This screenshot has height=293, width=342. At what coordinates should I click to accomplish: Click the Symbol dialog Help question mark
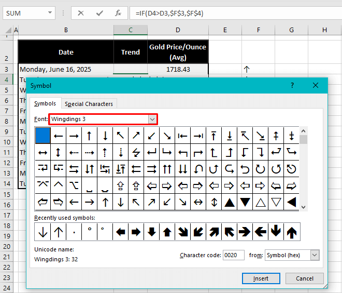[x=292, y=85]
